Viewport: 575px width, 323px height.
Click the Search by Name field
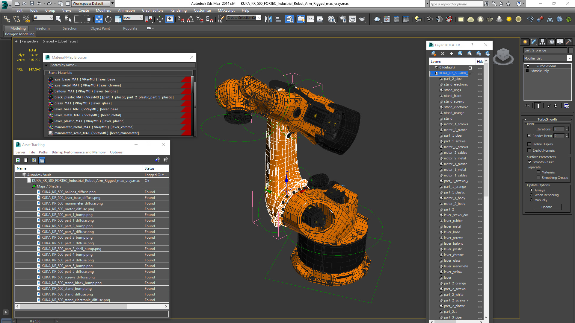[x=122, y=65]
